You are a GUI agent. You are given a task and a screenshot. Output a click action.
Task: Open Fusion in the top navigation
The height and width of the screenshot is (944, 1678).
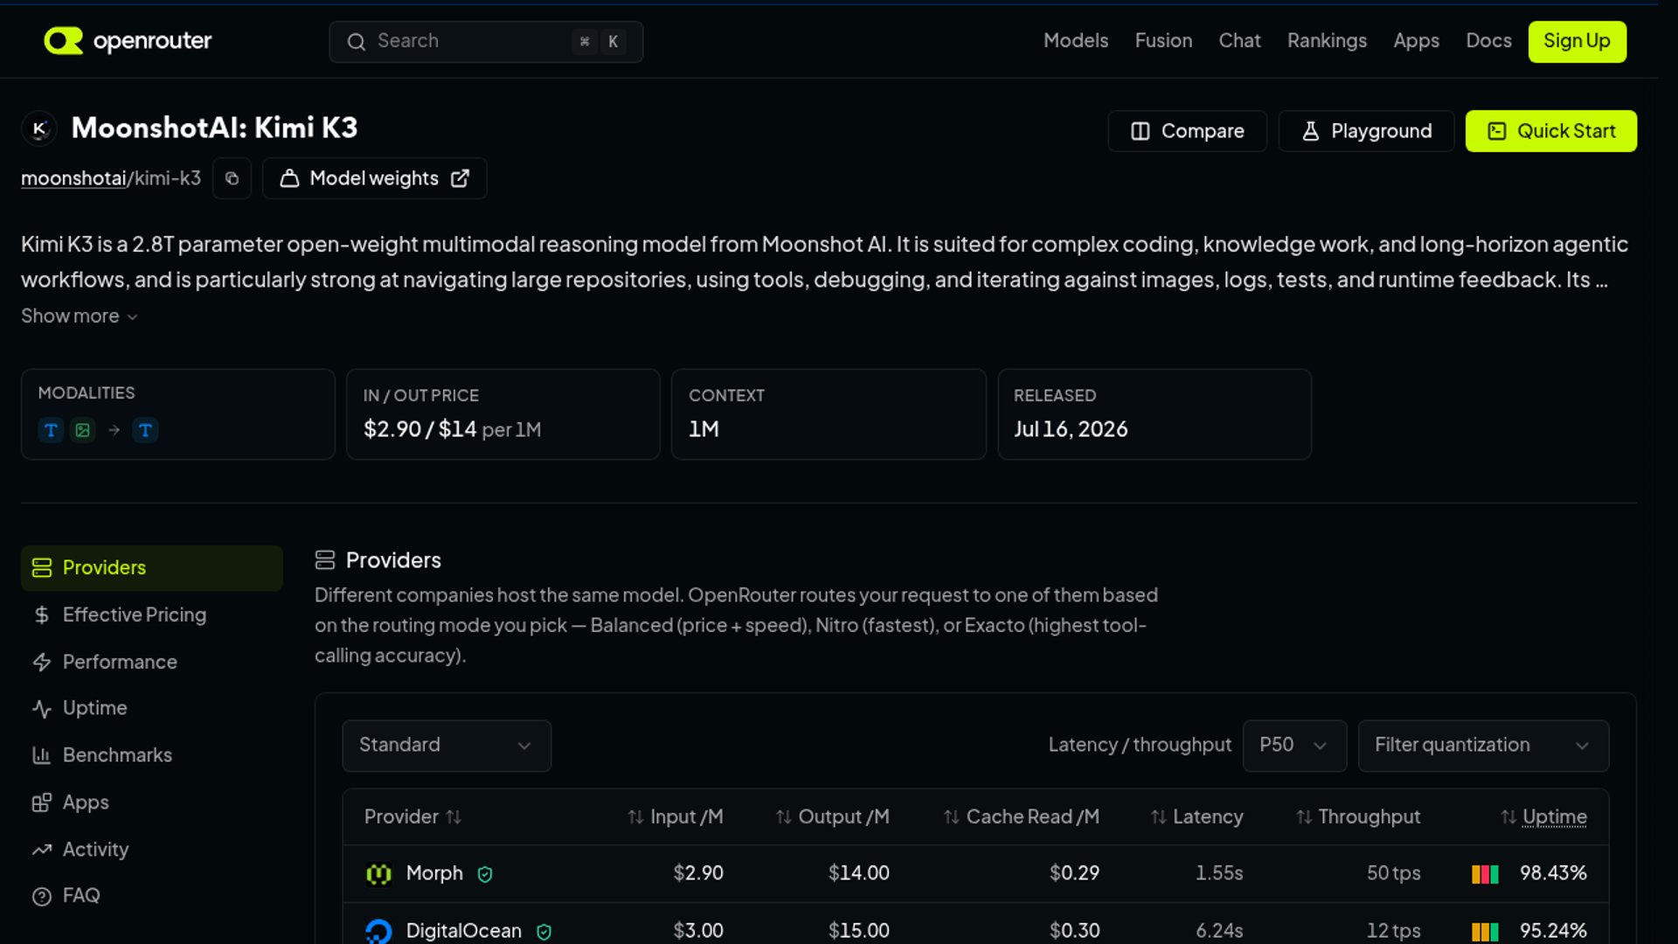pos(1163,41)
